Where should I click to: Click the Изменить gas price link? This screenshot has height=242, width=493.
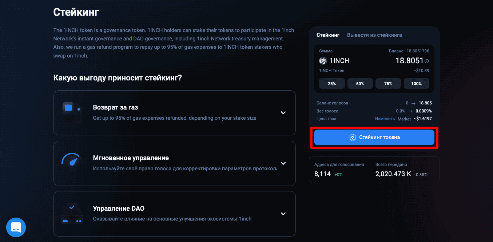(385, 119)
